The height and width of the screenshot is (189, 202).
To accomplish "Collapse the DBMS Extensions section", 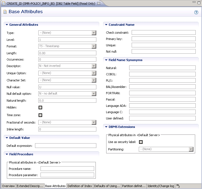I will [106, 127].
